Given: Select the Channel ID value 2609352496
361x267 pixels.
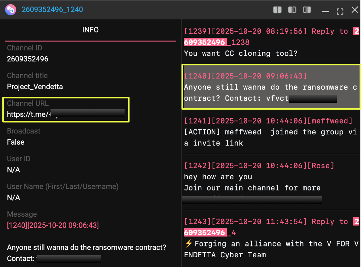Looking at the screenshot, I should (x=28, y=59).
